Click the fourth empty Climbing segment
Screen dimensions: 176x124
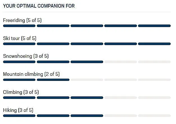click(x=121, y=98)
